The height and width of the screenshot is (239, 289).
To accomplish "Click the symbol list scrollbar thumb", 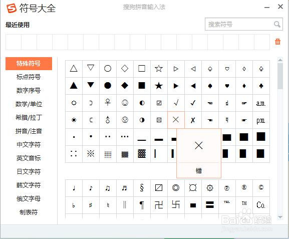I will (x=280, y=76).
